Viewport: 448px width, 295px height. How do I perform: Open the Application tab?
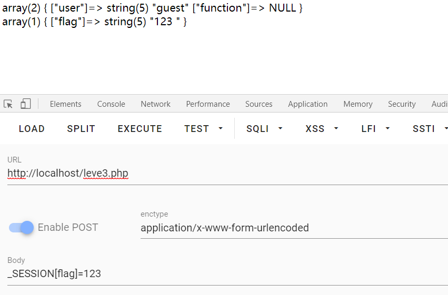point(308,104)
